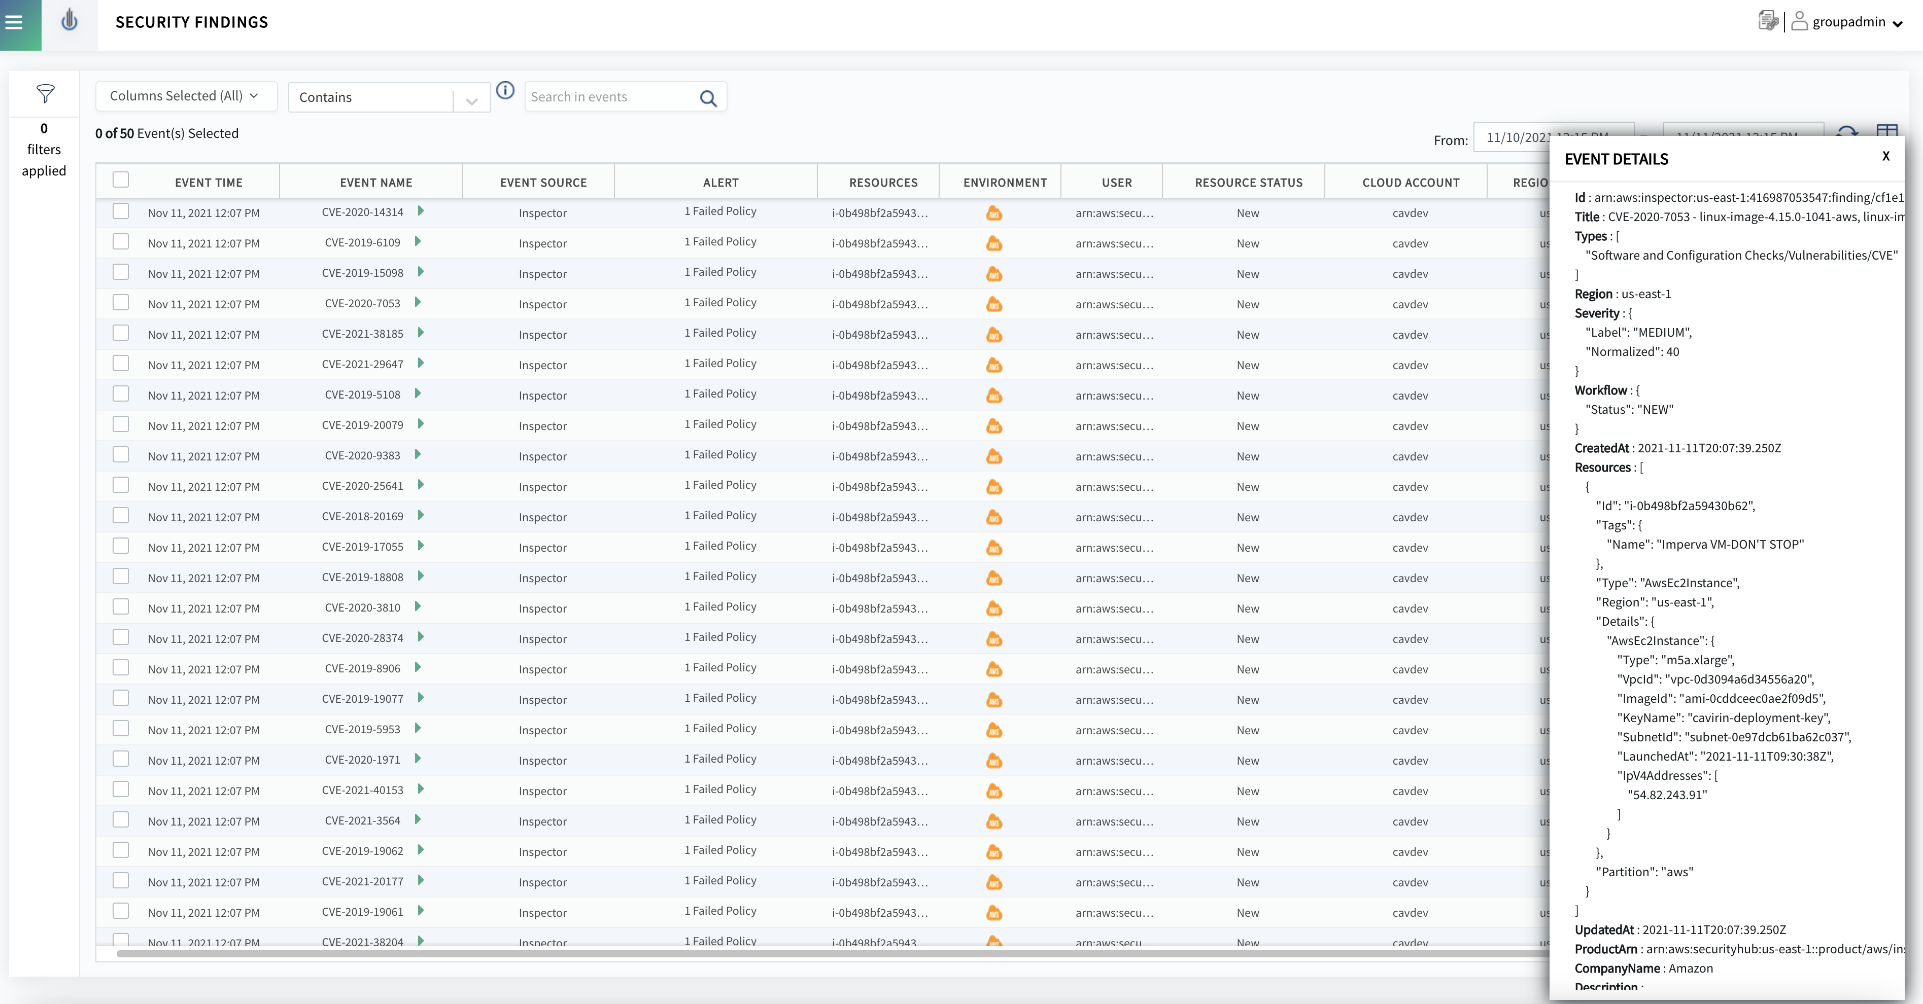The height and width of the screenshot is (1004, 1923).
Task: Open the CVE-2020-28374 event name
Action: click(362, 638)
